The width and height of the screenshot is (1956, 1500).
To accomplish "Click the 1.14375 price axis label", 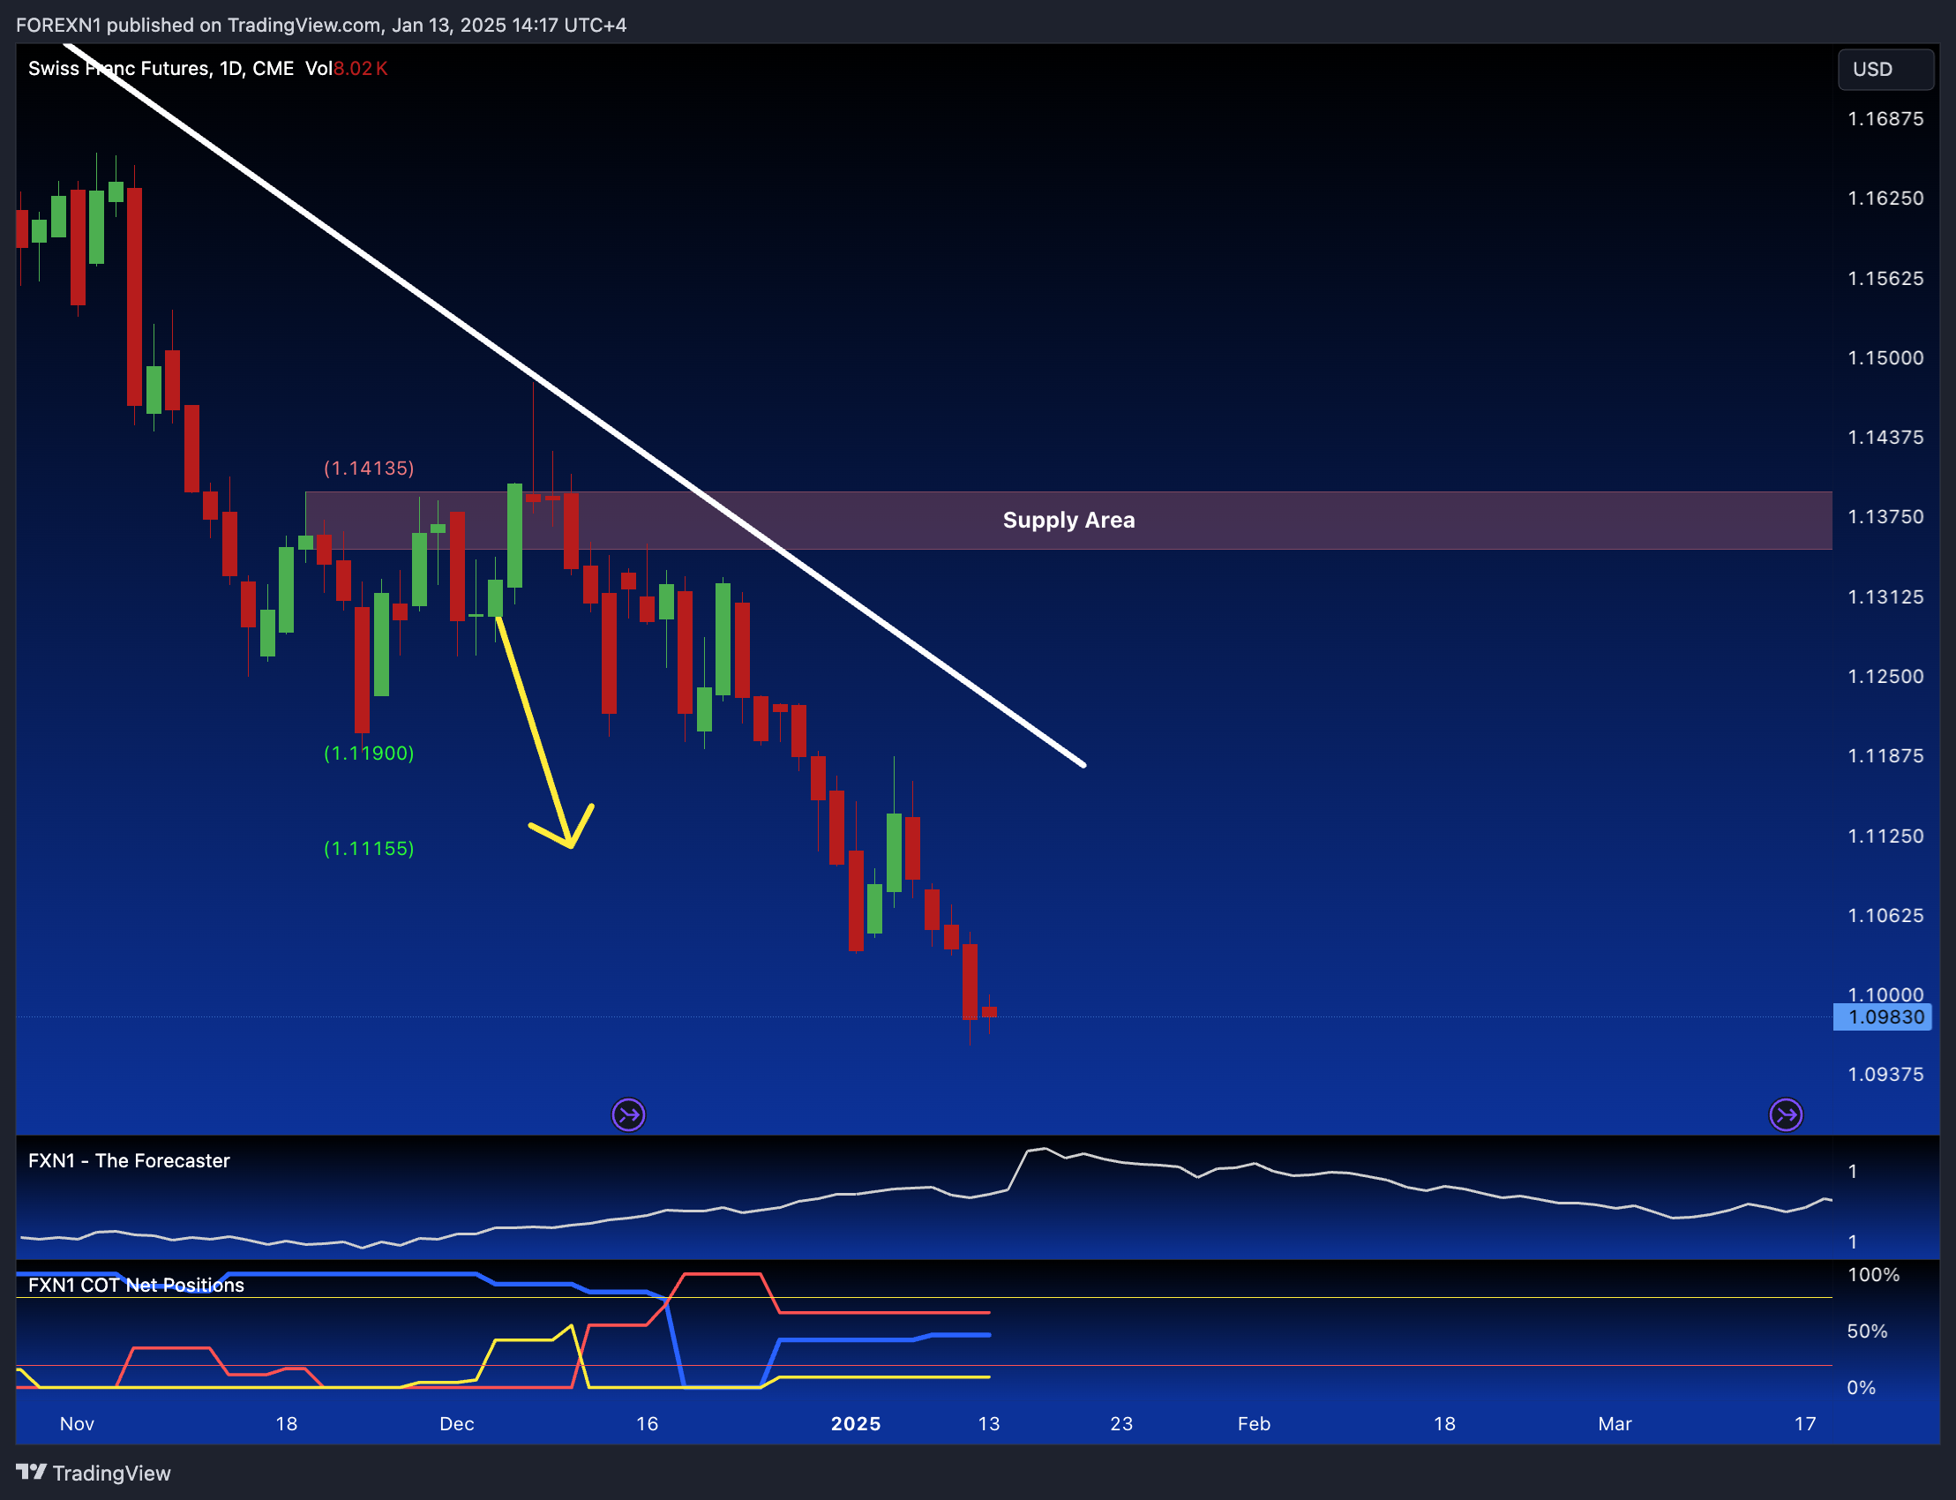I will pos(1885,438).
